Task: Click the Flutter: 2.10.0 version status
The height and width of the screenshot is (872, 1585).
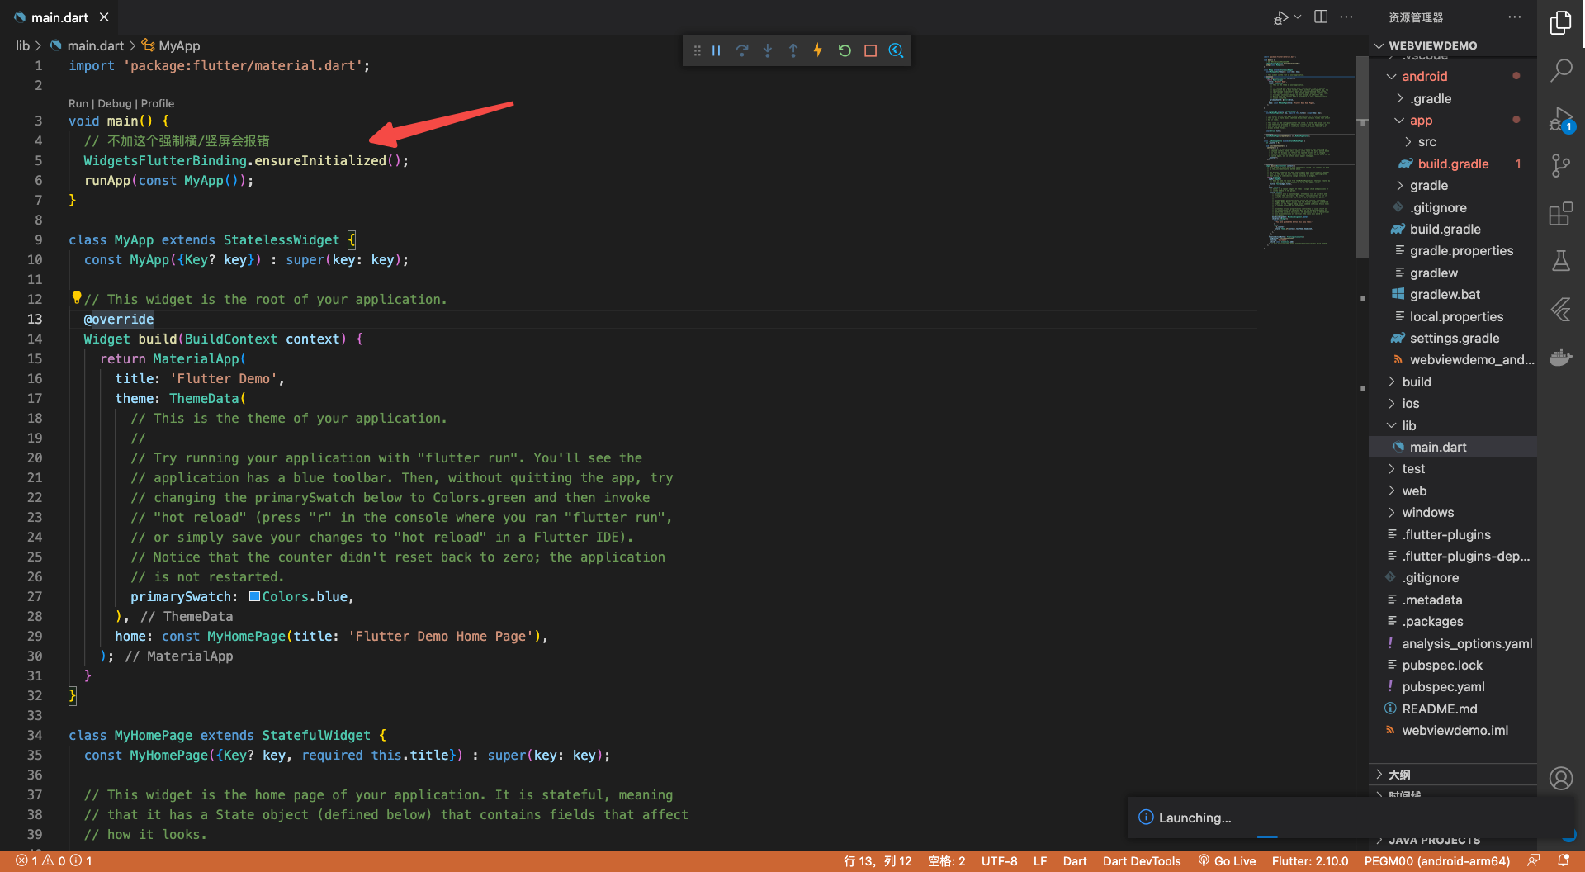Action: coord(1310,860)
